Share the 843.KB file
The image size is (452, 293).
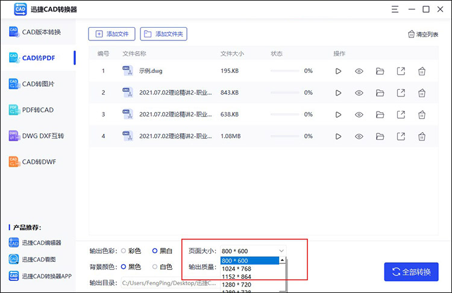point(401,93)
